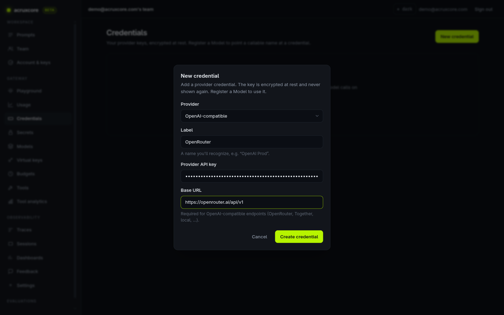Open Team in the sidebar
The height and width of the screenshot is (315, 504).
click(x=38, y=49)
